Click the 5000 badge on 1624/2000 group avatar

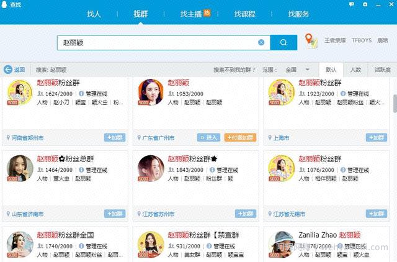click(12, 102)
